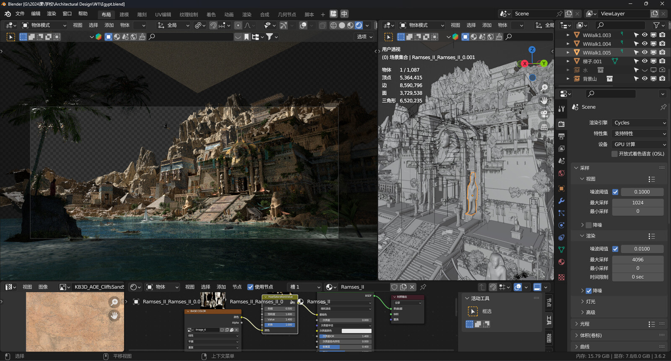Toggle snapping magnet in left viewport header
Viewport: 671px width, 361px height.
pyautogui.click(x=213, y=25)
